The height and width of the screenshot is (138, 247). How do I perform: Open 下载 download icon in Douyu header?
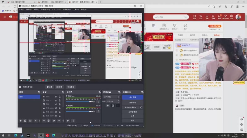tap(207, 17)
